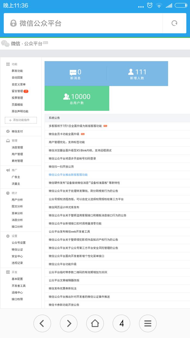This screenshot has height=338, width=190.
Task: Open 安全中心 in sidebar
Action: [17, 256]
